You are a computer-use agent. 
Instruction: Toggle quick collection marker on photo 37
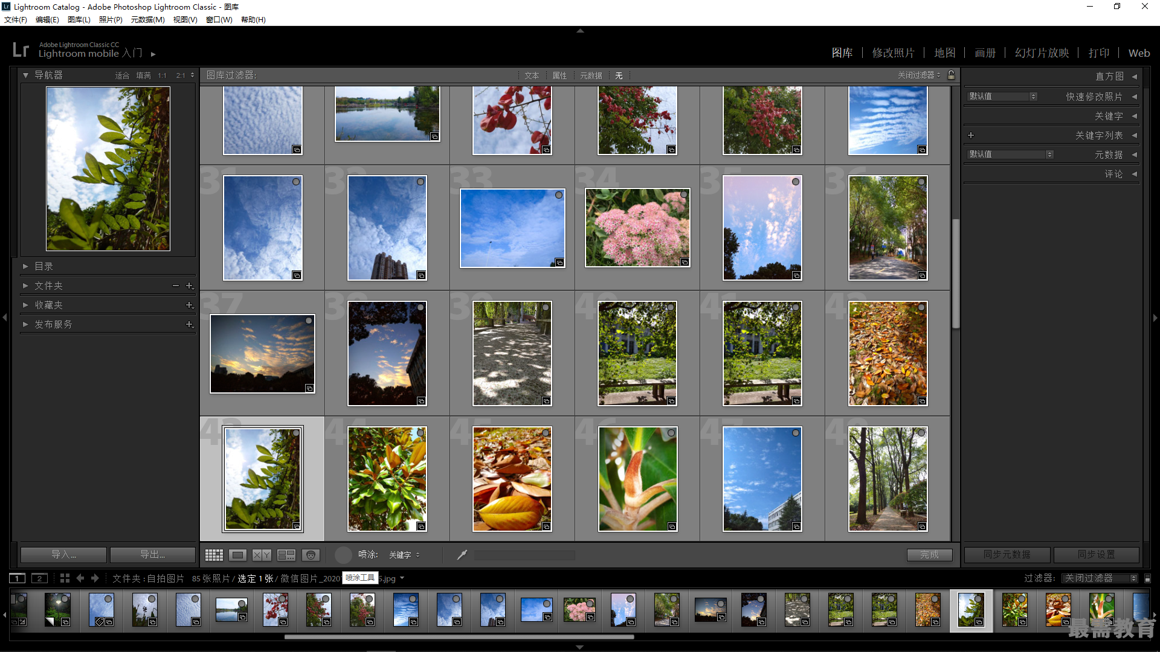coord(309,321)
